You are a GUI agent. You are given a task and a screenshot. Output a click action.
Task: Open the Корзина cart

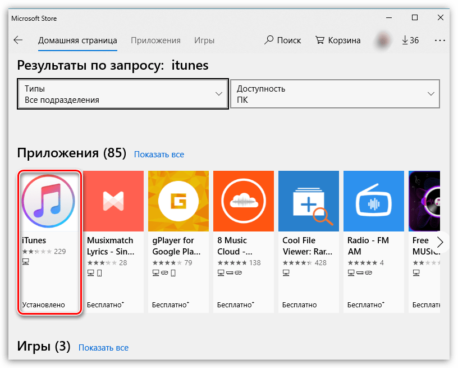338,40
